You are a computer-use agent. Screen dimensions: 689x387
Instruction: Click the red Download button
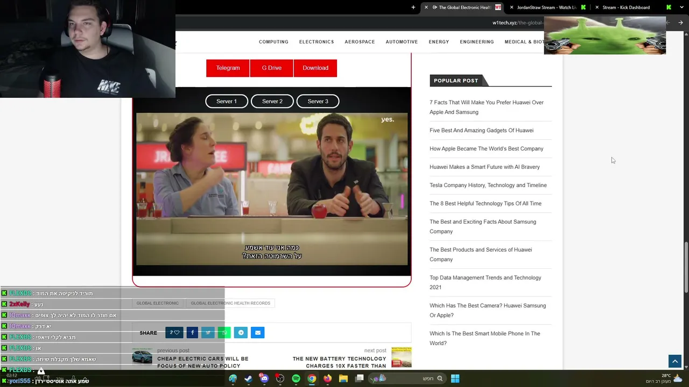point(315,68)
